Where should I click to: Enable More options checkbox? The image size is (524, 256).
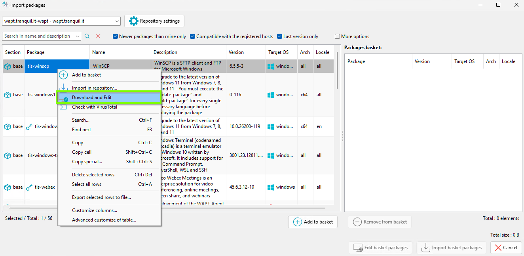coord(338,36)
